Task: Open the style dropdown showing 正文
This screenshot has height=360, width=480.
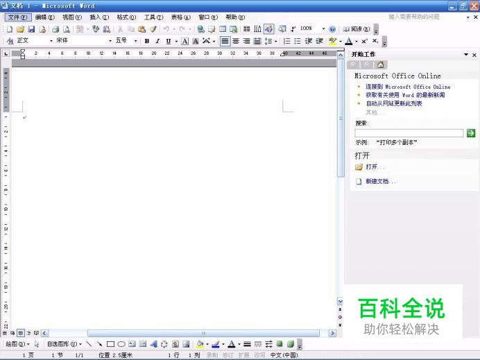Action: pos(51,41)
